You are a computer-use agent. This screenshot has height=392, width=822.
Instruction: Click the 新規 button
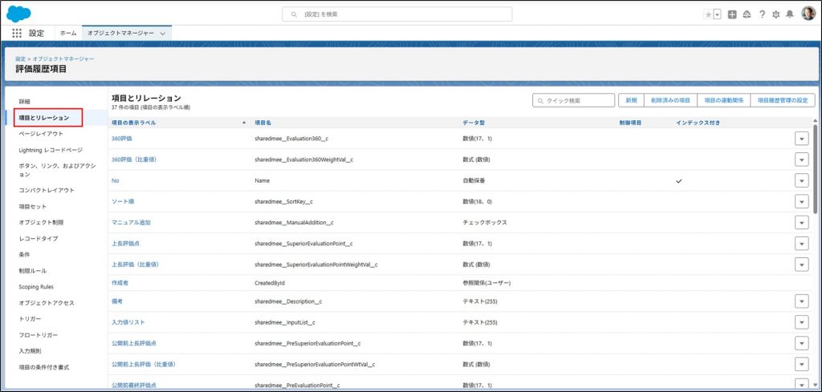[631, 100]
